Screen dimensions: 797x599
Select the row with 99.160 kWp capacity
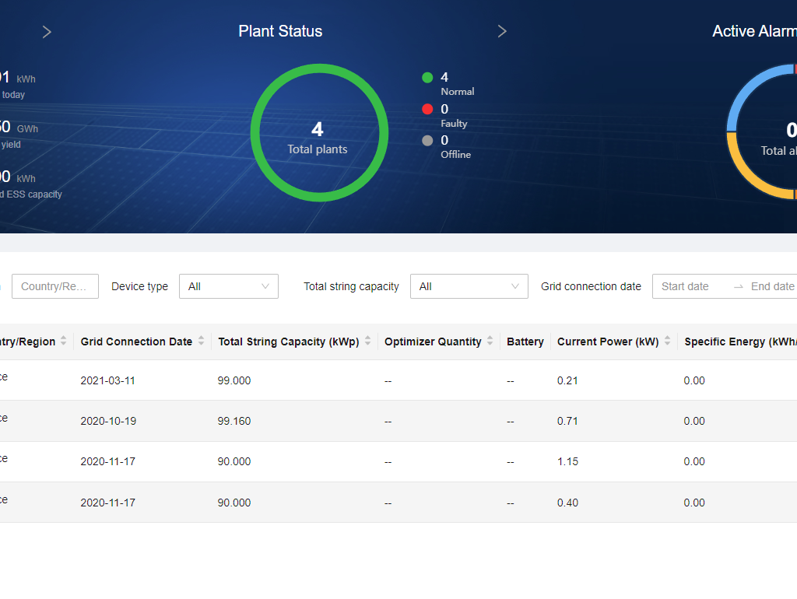(389, 421)
